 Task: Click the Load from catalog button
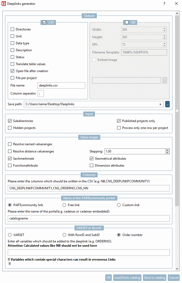[x=127, y=277]
